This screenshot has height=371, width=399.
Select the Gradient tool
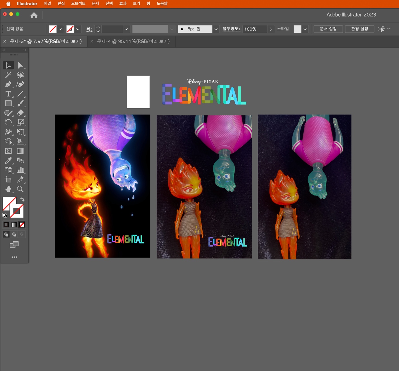click(21, 151)
